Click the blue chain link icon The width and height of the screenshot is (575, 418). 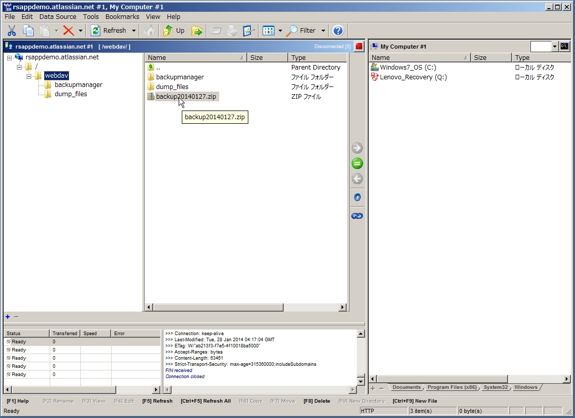tap(357, 216)
